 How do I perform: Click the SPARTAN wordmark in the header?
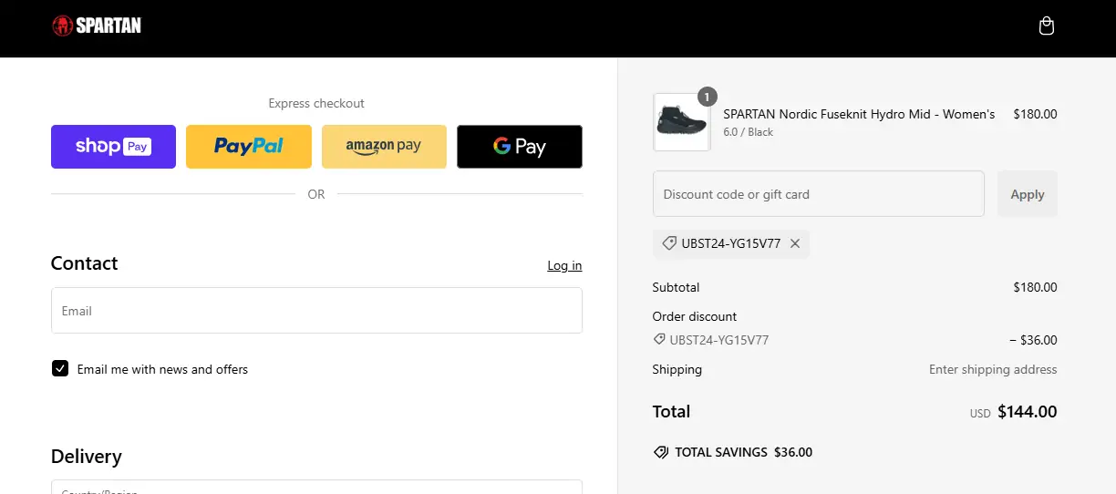(x=108, y=26)
